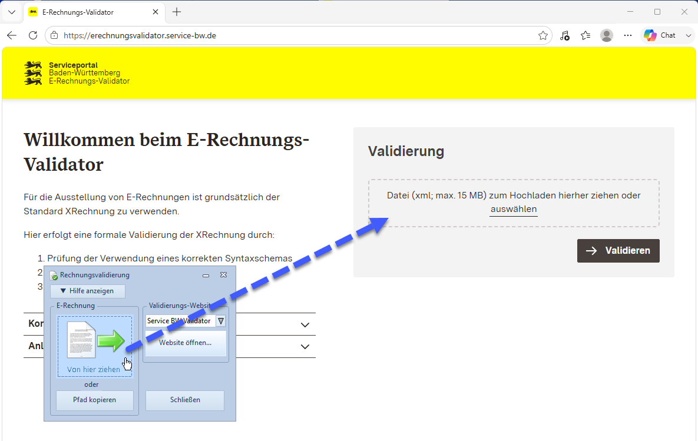Image resolution: width=698 pixels, height=441 pixels.
Task: Click the 'Validierung' panel heading
Action: coord(406,151)
